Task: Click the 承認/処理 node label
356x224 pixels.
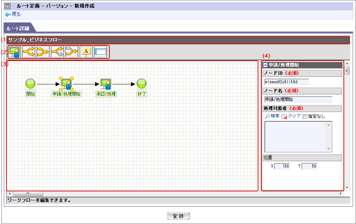Action: (x=106, y=94)
